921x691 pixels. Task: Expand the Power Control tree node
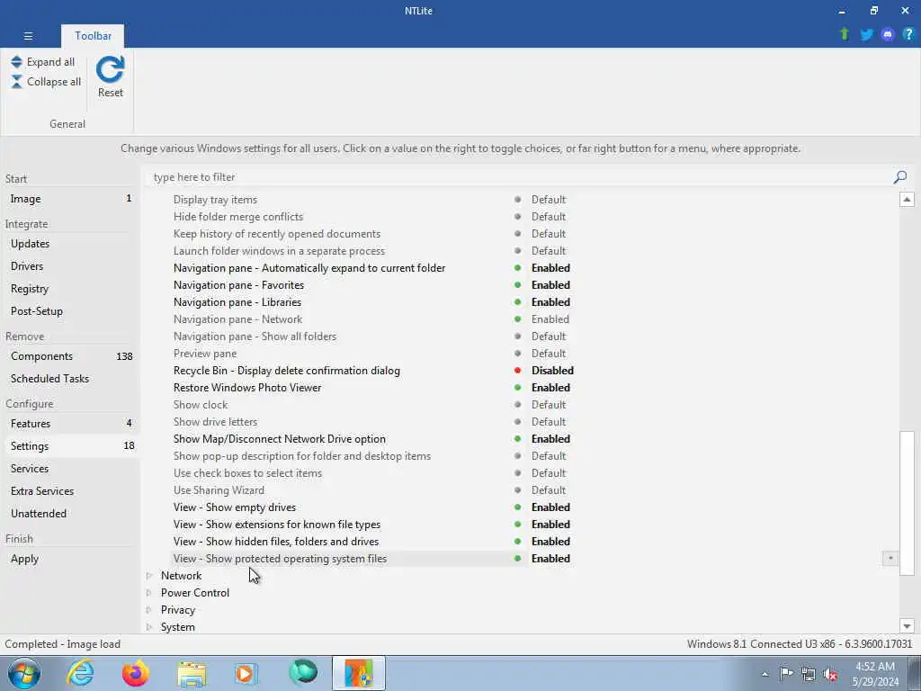[x=149, y=593]
